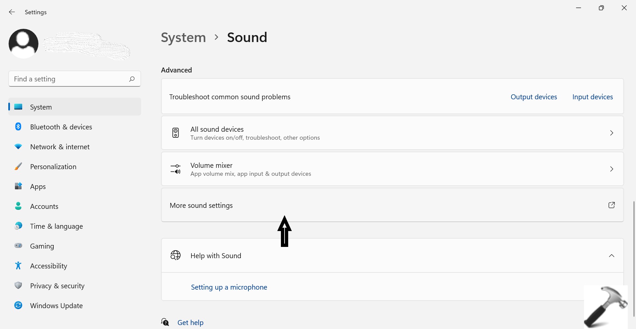Viewport: 636px width, 329px height.
Task: Expand All sound devices chevron
Action: [x=611, y=133]
